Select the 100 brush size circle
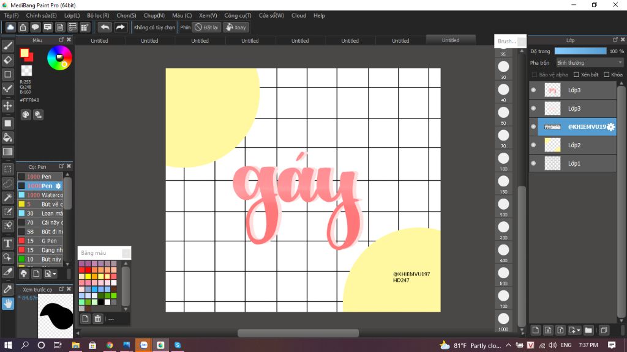This screenshot has height=352, width=627. click(x=503, y=158)
